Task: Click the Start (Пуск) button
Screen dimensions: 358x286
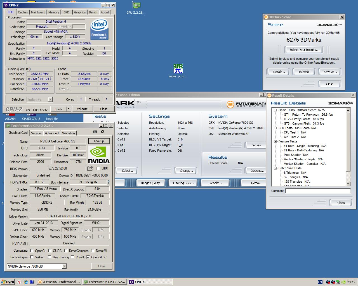Action: click(x=8, y=282)
